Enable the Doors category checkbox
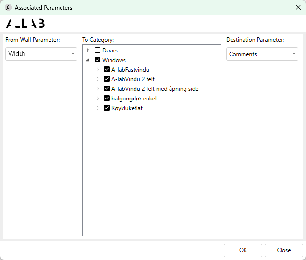Screen dimensions: 306x260 point(98,50)
